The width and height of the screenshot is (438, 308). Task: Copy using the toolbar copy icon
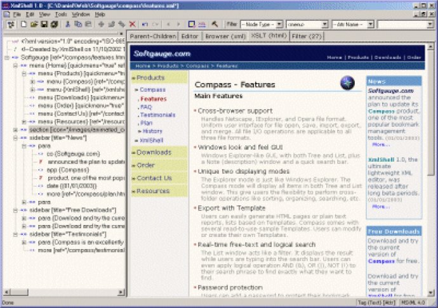click(x=78, y=25)
